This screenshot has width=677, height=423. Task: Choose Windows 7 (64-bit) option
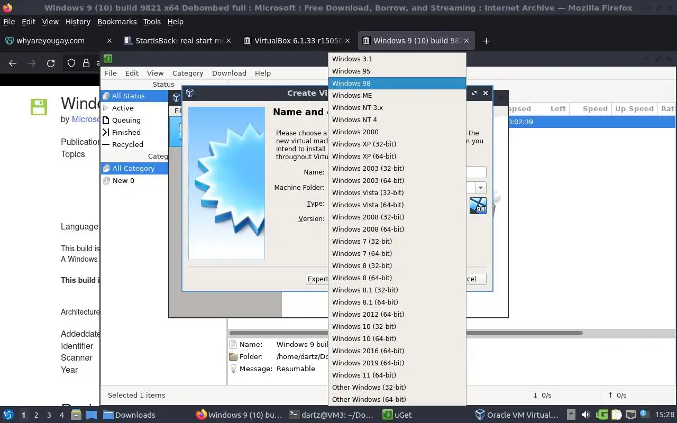pyautogui.click(x=397, y=253)
